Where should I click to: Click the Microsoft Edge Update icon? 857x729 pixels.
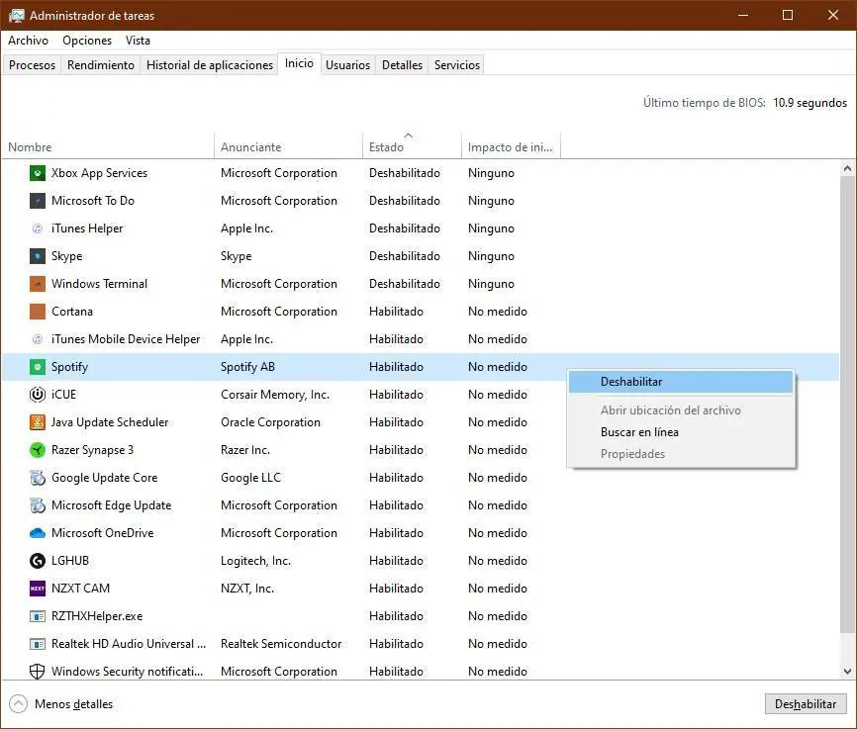click(x=38, y=505)
